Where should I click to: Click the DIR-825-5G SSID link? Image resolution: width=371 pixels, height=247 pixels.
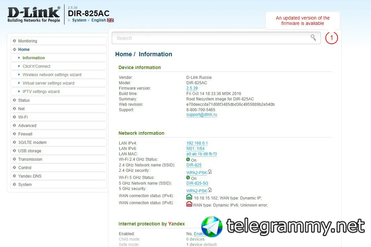pos(197,183)
